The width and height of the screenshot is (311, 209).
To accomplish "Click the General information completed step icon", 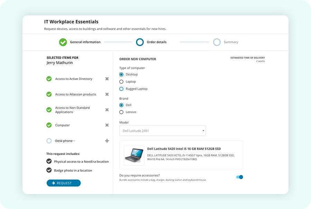I will click(63, 42).
